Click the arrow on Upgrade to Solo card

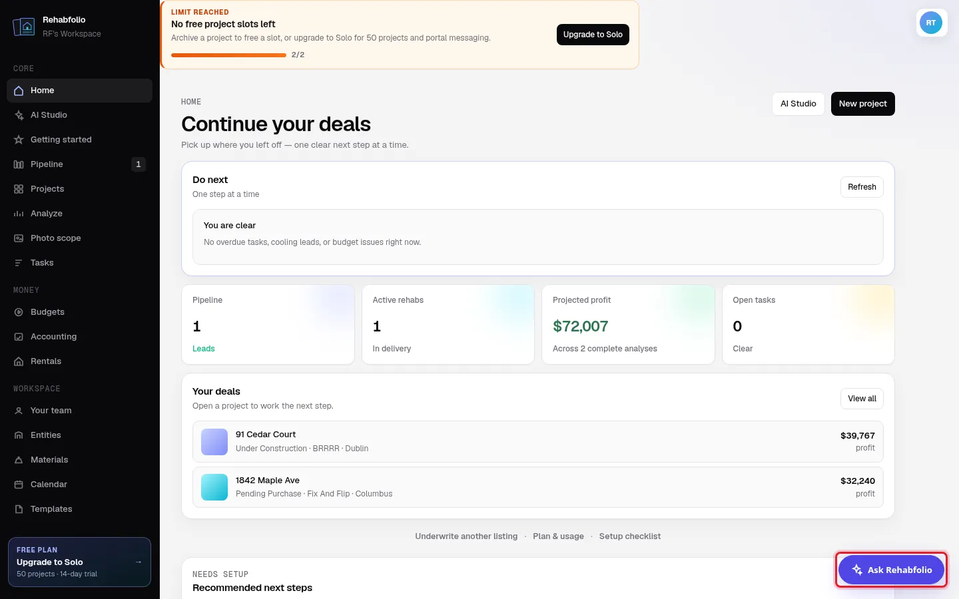139,562
